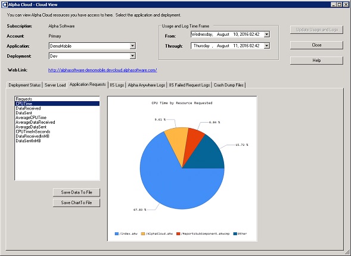Click the Close button

pos(316,45)
